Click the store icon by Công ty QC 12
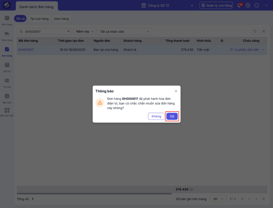Viewport: 273px width, 208px height. (x=144, y=5)
